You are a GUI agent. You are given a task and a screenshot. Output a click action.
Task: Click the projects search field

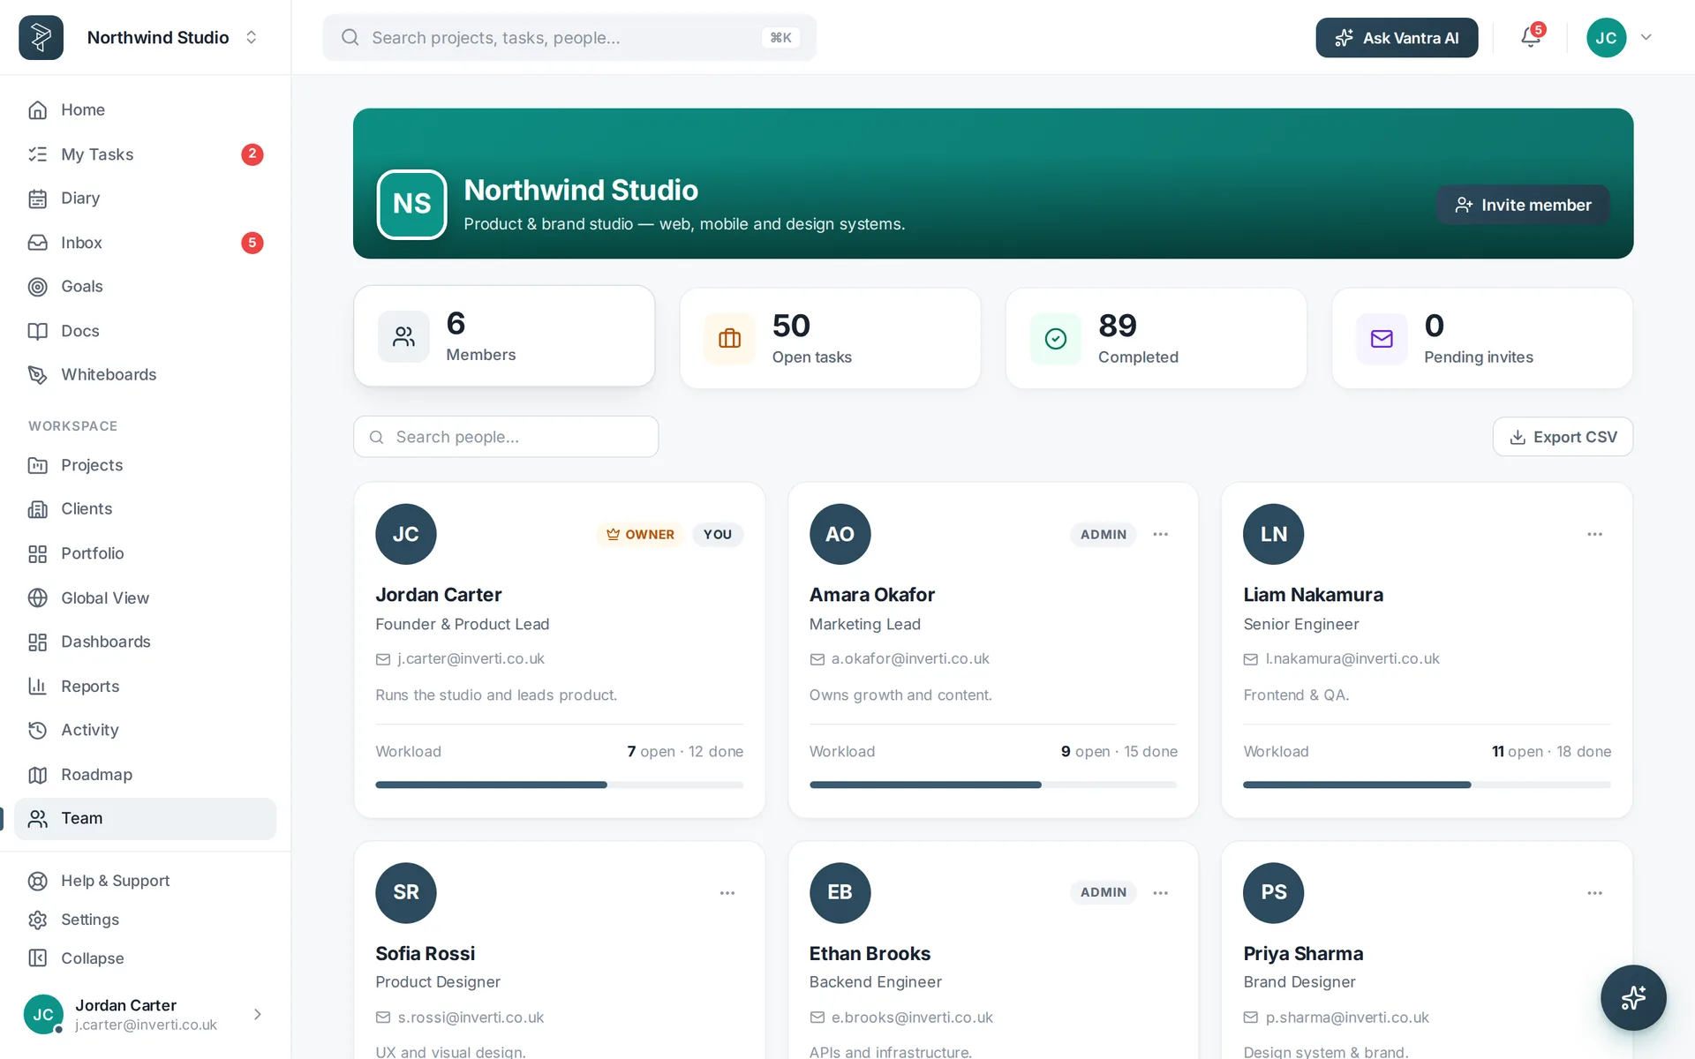tap(569, 37)
